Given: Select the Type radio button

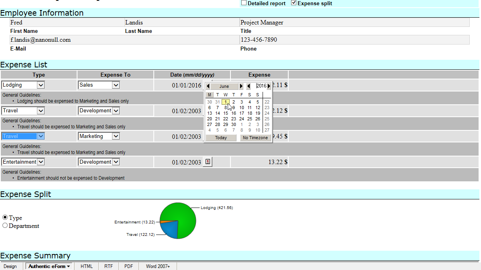Looking at the screenshot, I should (5, 218).
